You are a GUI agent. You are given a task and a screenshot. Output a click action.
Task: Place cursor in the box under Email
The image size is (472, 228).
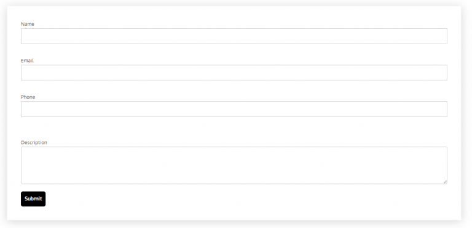click(234, 72)
